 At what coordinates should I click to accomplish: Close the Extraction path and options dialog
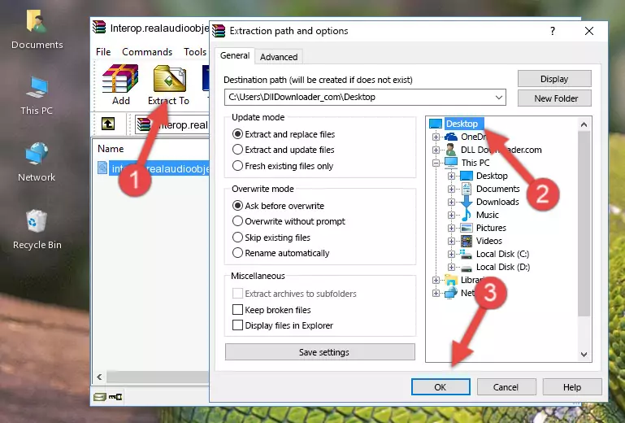589,31
